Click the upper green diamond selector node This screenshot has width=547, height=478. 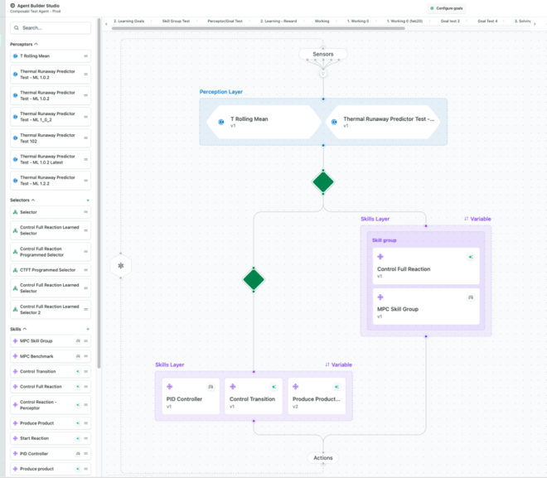[x=323, y=182]
